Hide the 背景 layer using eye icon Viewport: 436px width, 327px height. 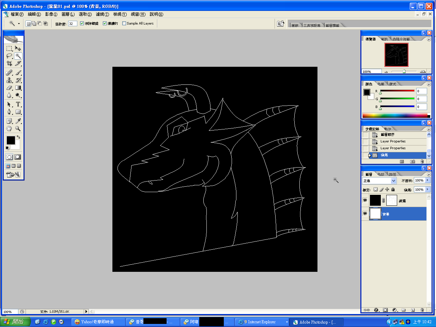tap(365, 214)
